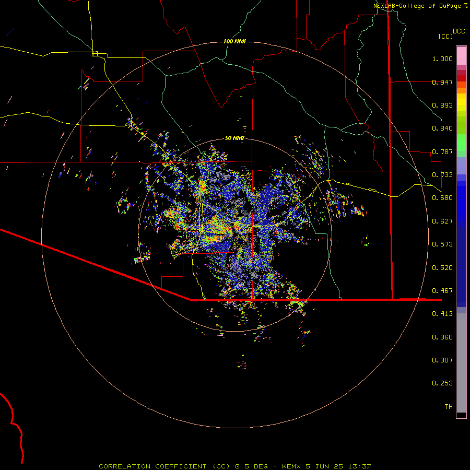Click the 0.253 color scale value
The image size is (470, 470).
click(442, 383)
